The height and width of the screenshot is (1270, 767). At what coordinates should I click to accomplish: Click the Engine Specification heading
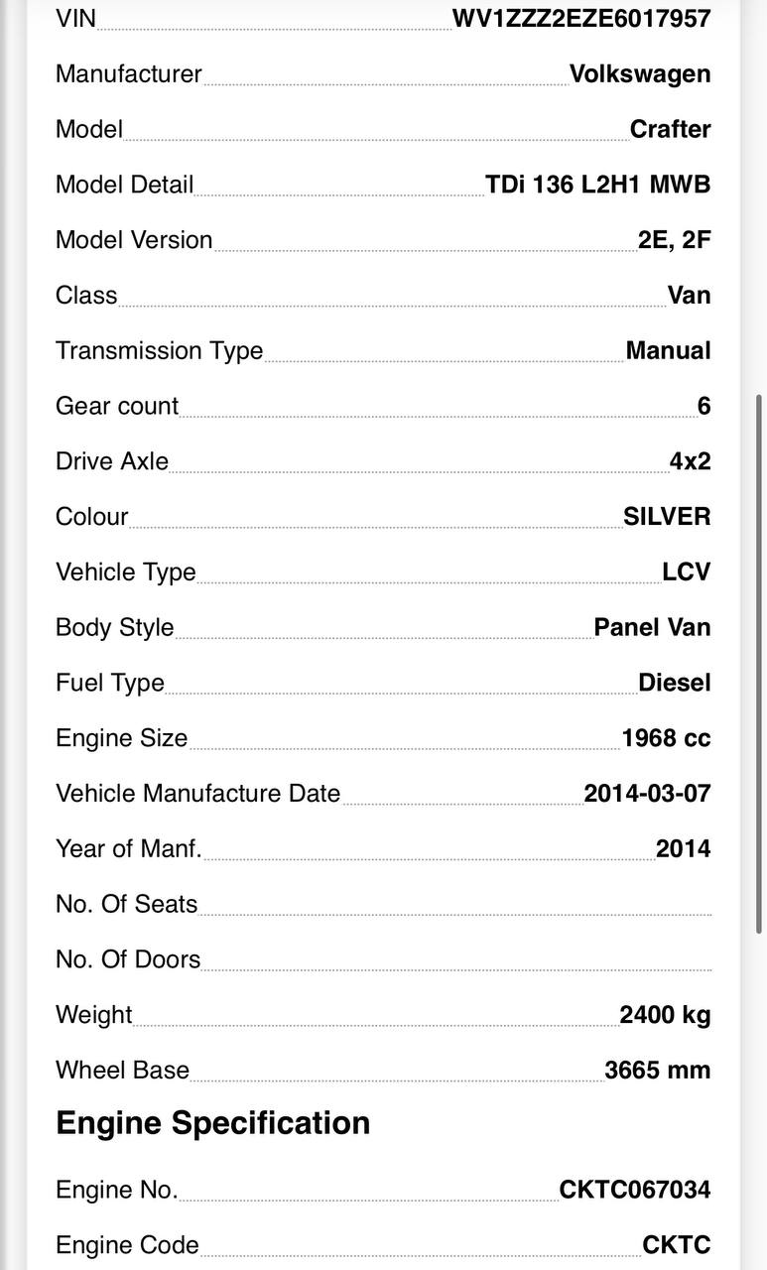212,1123
